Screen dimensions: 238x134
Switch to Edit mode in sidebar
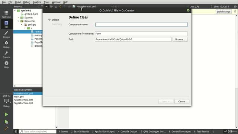click(x=6, y=24)
